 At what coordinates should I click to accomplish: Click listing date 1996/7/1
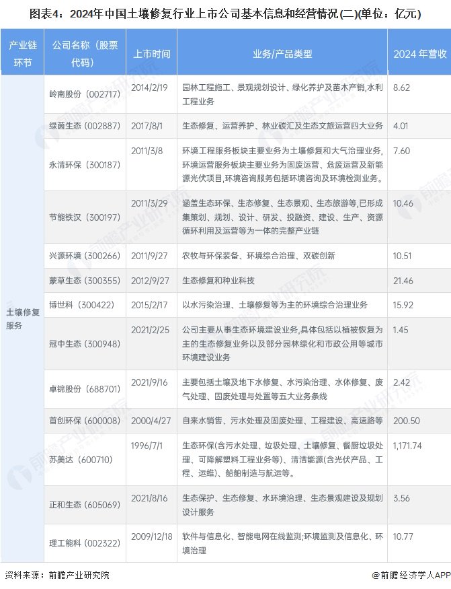tap(147, 446)
